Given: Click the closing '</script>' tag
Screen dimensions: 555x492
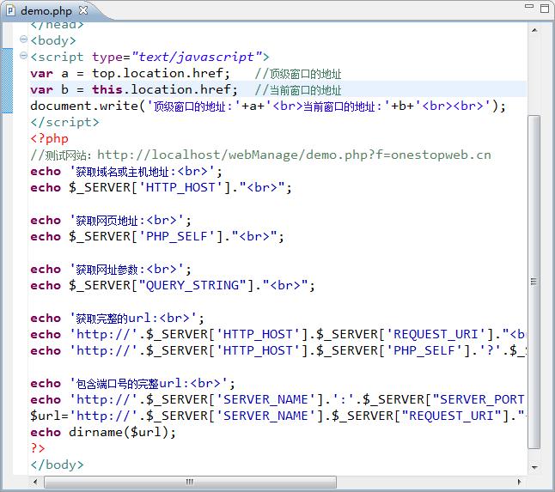Looking at the screenshot, I should tap(64, 122).
